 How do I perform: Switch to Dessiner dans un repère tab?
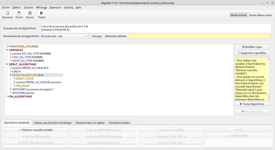click(90, 123)
